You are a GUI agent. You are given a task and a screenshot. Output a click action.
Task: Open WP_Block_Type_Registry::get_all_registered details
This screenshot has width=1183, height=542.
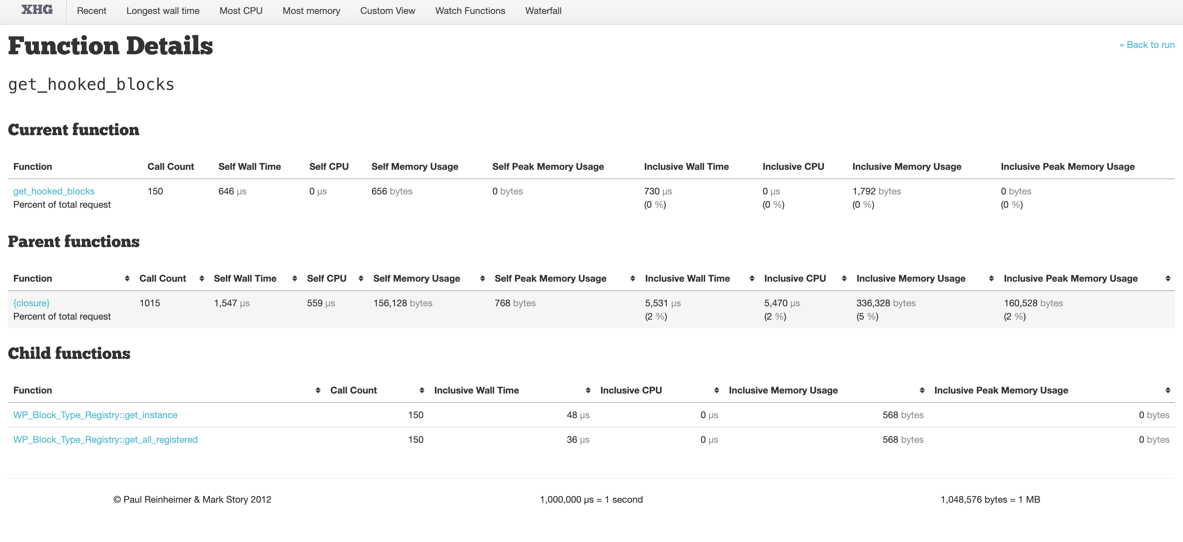tap(105, 440)
